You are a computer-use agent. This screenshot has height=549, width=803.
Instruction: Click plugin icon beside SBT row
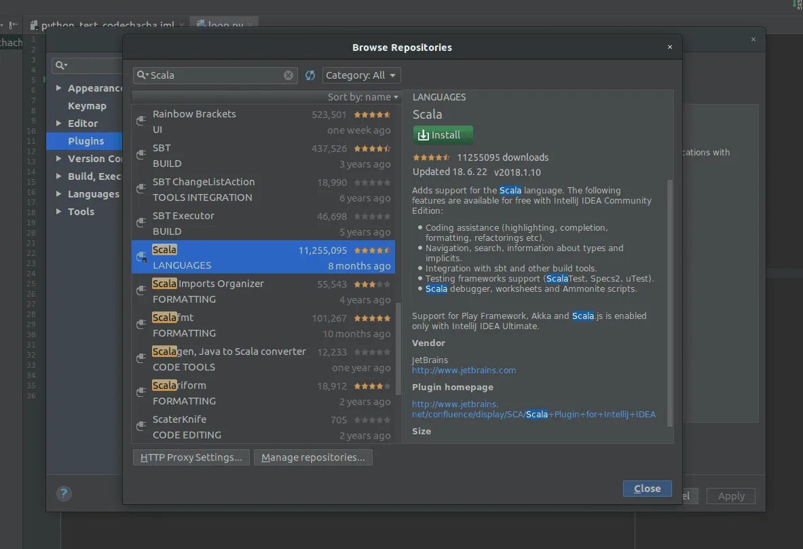141,155
